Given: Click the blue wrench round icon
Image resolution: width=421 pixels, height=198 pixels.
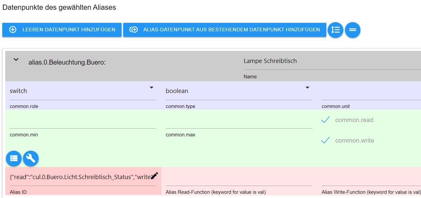Looking at the screenshot, I should pyautogui.click(x=31, y=159).
